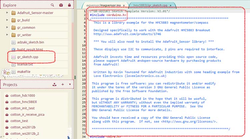Viewport: 250px width, 139px height.
Task: Click the Explore panel header title
Action: 10,5
